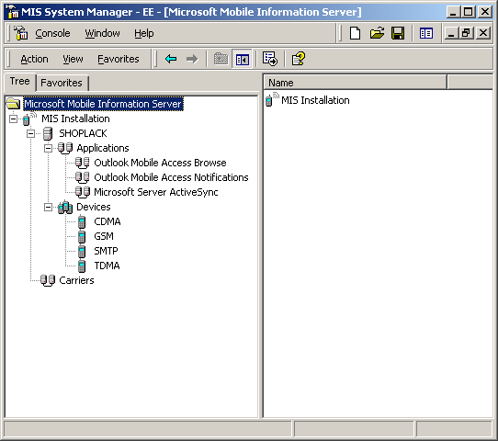Select the GSM device entry
The height and width of the screenshot is (441, 498).
(104, 236)
